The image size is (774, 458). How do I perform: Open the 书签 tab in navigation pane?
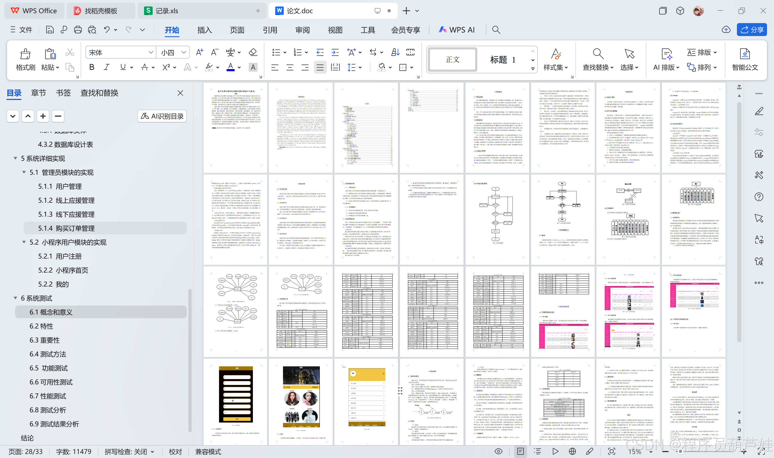(x=63, y=93)
